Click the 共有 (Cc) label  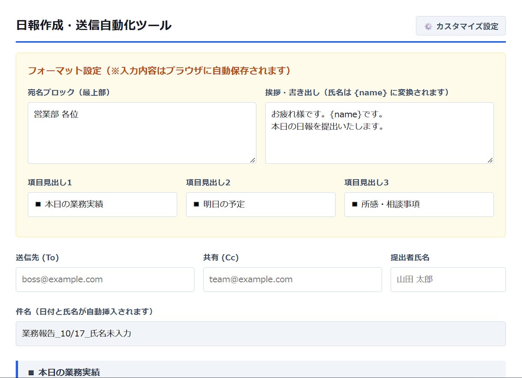(221, 258)
